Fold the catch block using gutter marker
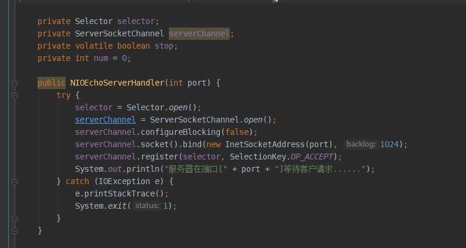 click(15, 181)
